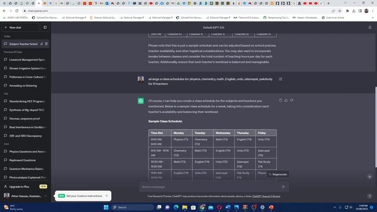Viewport: 377px width, 212px height.
Task: Open the Chrome profile avatar
Action: click(366, 11)
